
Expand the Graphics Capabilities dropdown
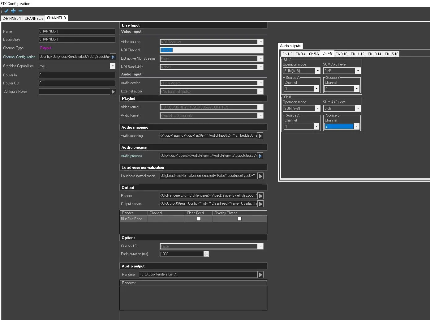113,66
